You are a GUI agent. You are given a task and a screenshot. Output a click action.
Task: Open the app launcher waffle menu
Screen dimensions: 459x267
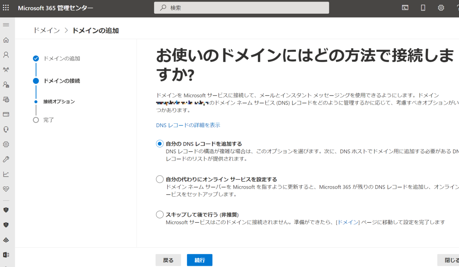[x=6, y=8]
